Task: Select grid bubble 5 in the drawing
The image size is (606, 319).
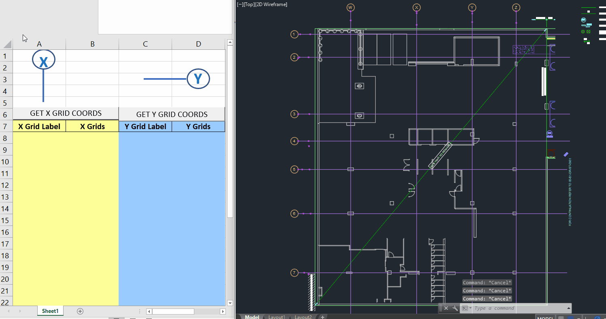Action: point(294,169)
